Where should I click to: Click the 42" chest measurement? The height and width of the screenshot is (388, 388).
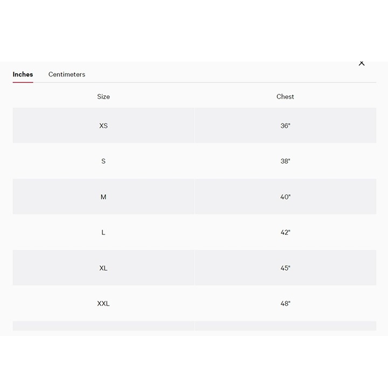(x=285, y=232)
